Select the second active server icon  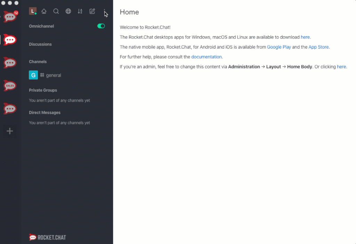(x=10, y=40)
